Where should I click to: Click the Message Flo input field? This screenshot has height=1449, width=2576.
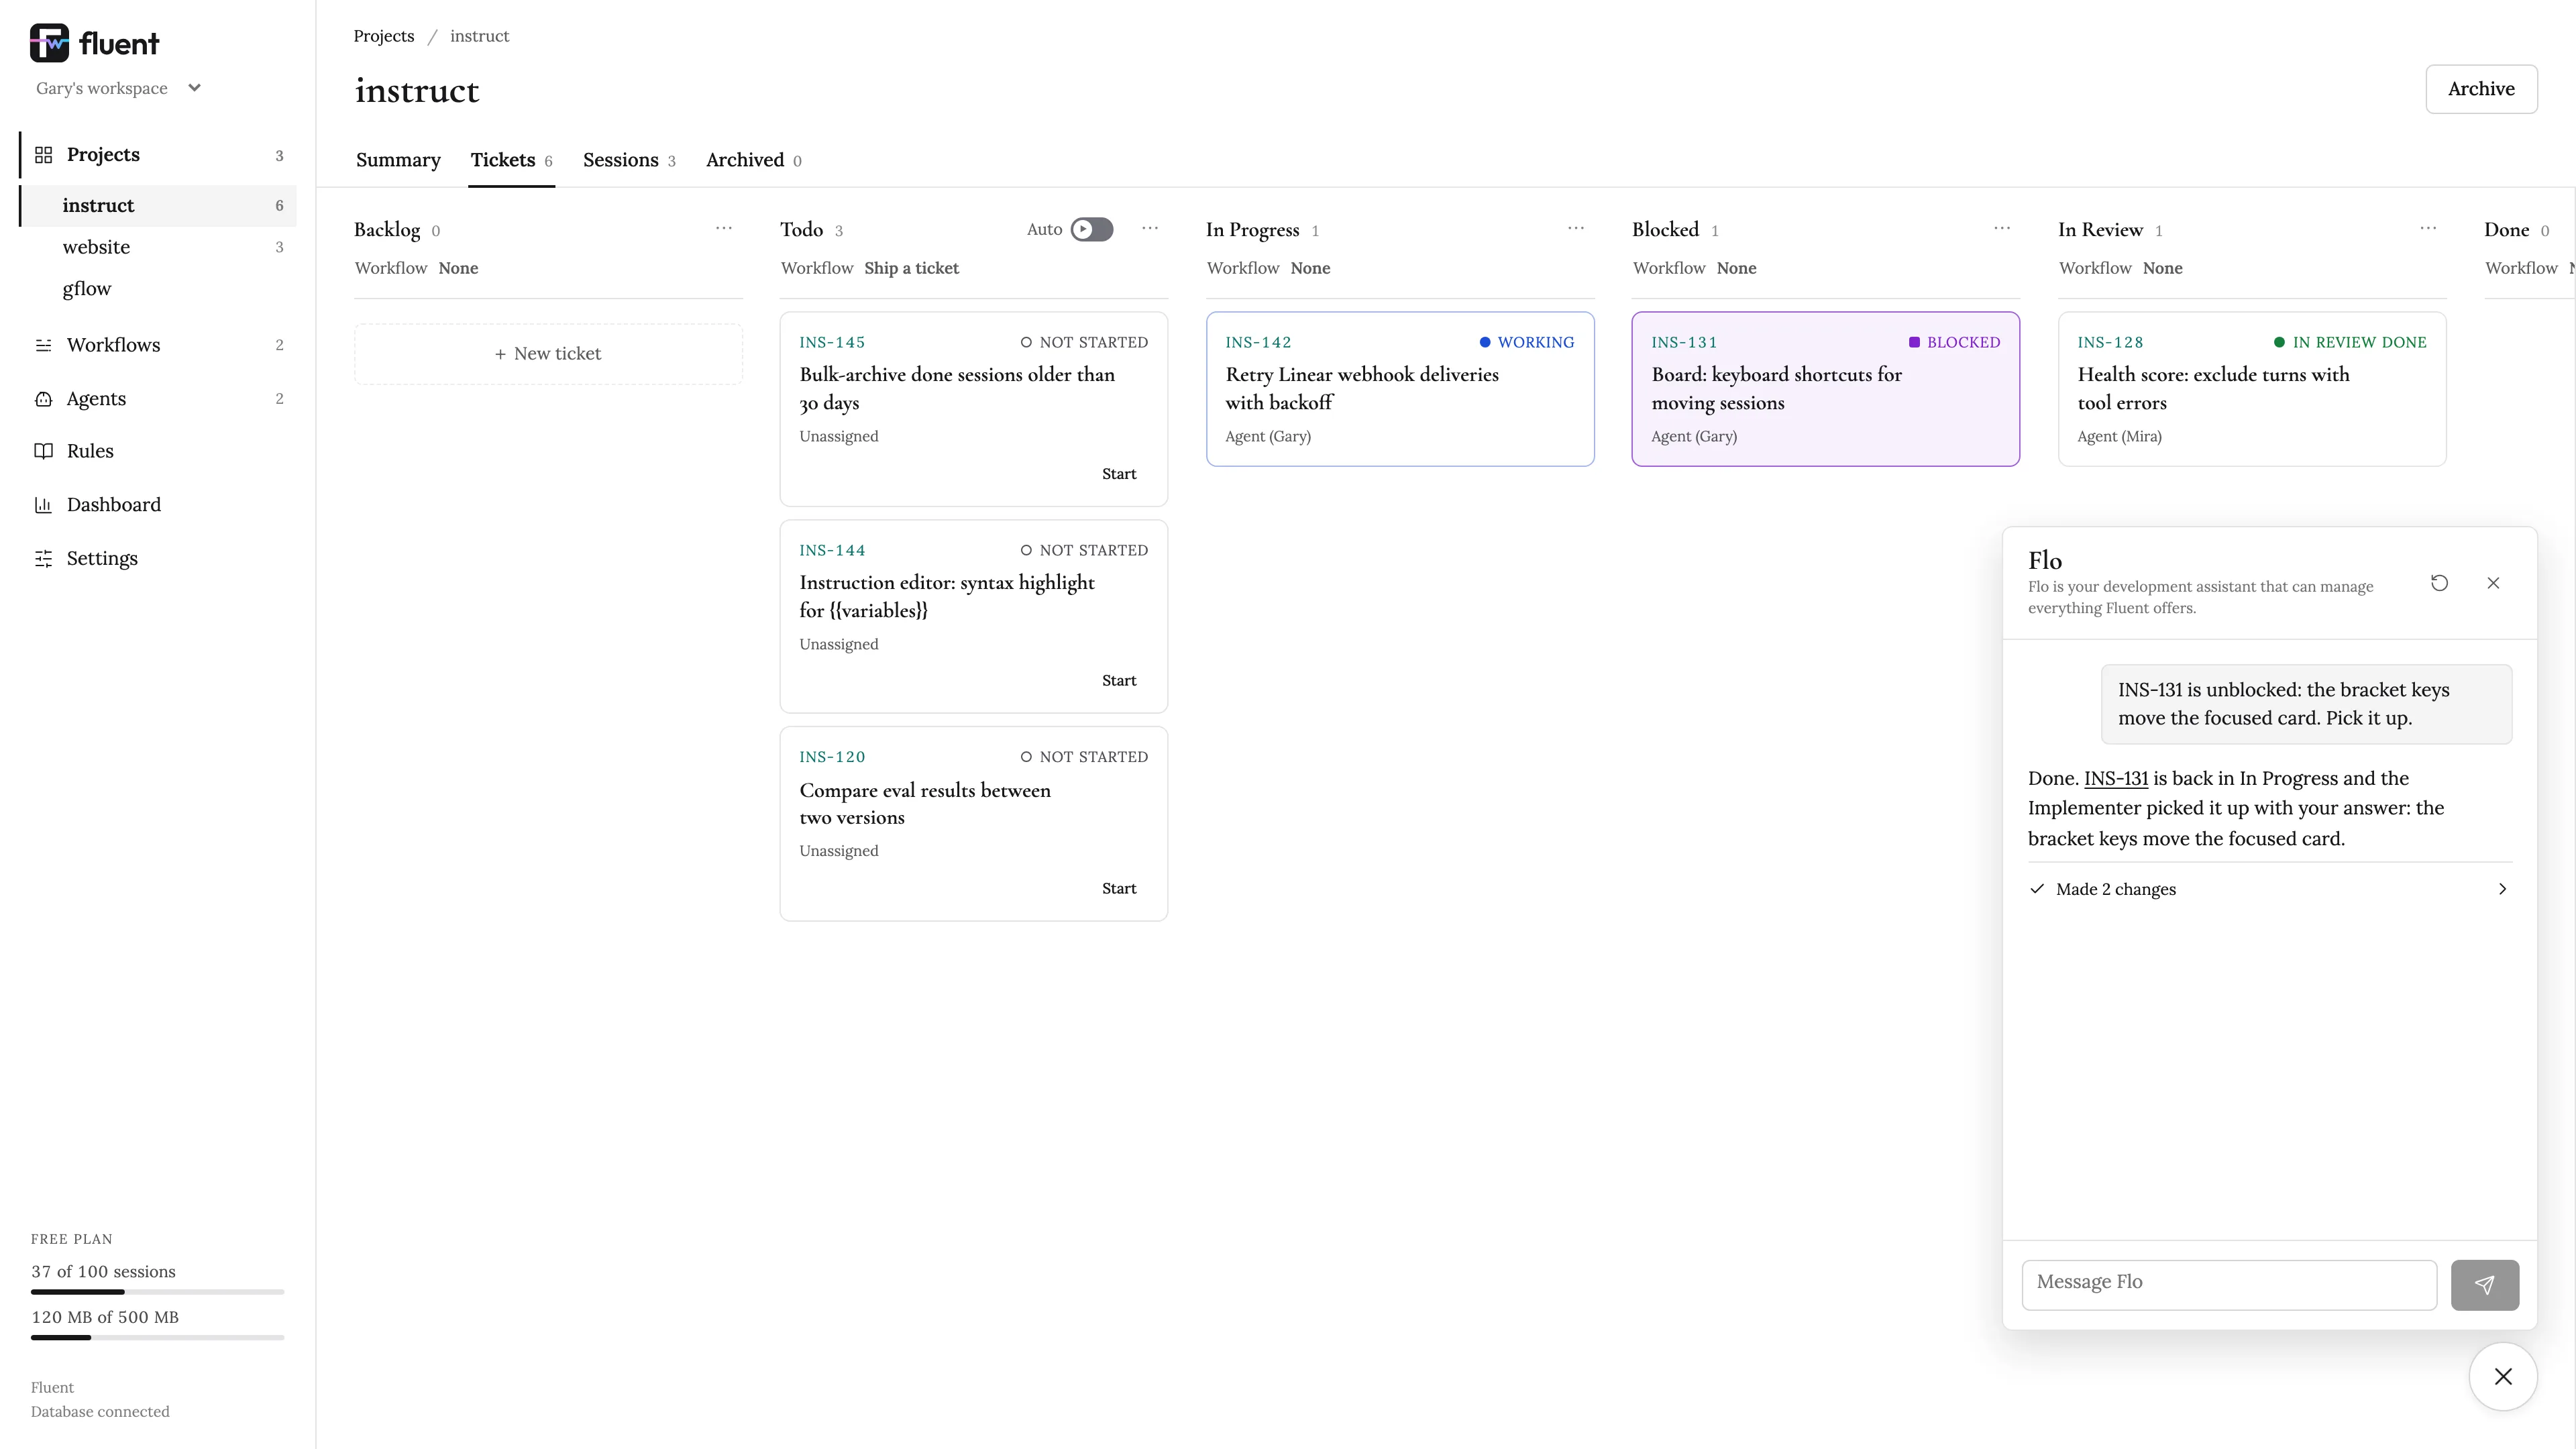point(2229,1284)
